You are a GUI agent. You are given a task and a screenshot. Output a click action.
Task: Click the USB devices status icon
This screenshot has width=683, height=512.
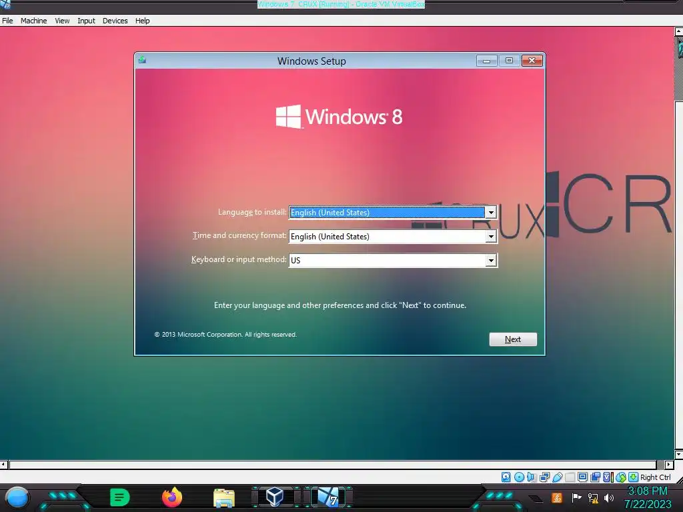pos(557,477)
